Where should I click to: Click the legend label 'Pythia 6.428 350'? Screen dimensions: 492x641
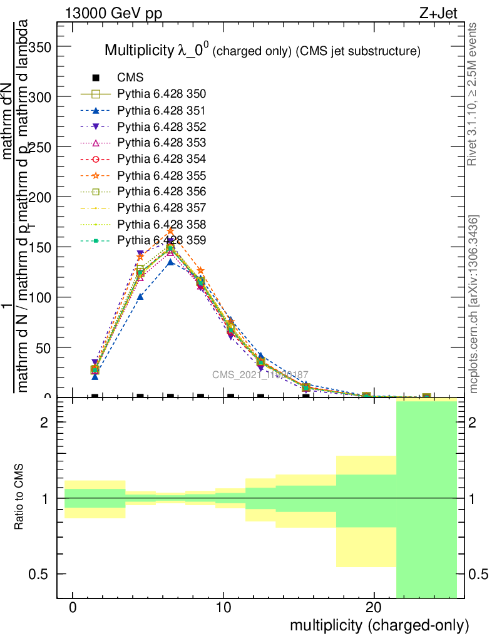[161, 94]
